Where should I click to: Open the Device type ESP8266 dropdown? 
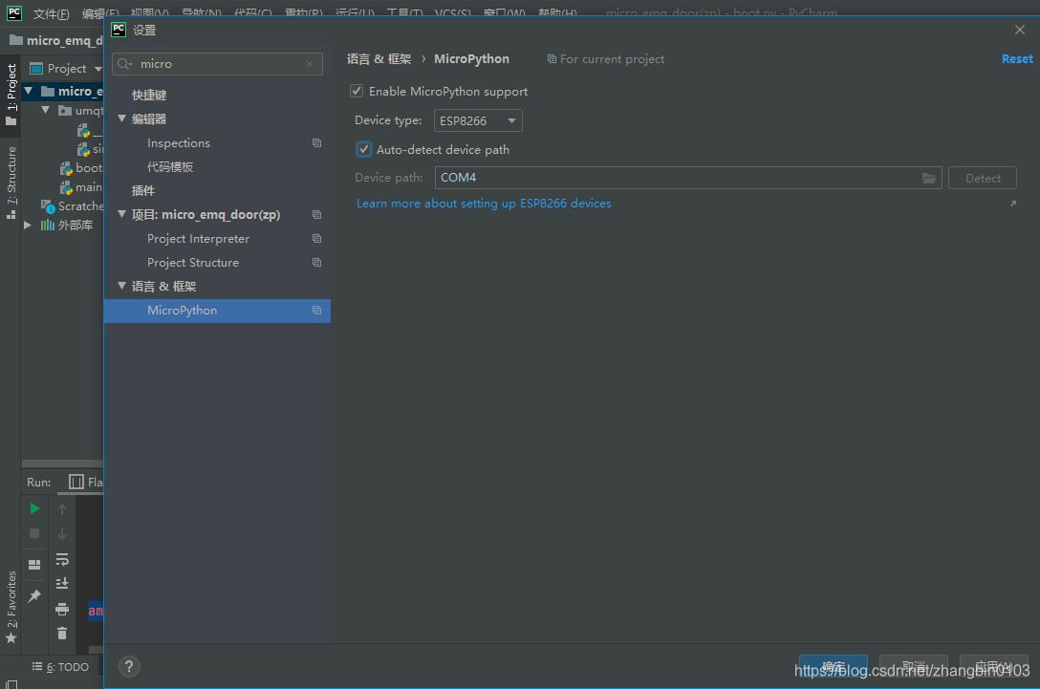pos(478,120)
